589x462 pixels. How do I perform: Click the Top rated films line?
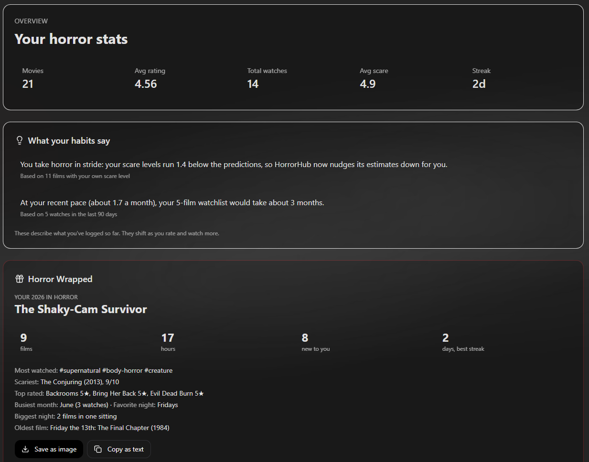[109, 393]
